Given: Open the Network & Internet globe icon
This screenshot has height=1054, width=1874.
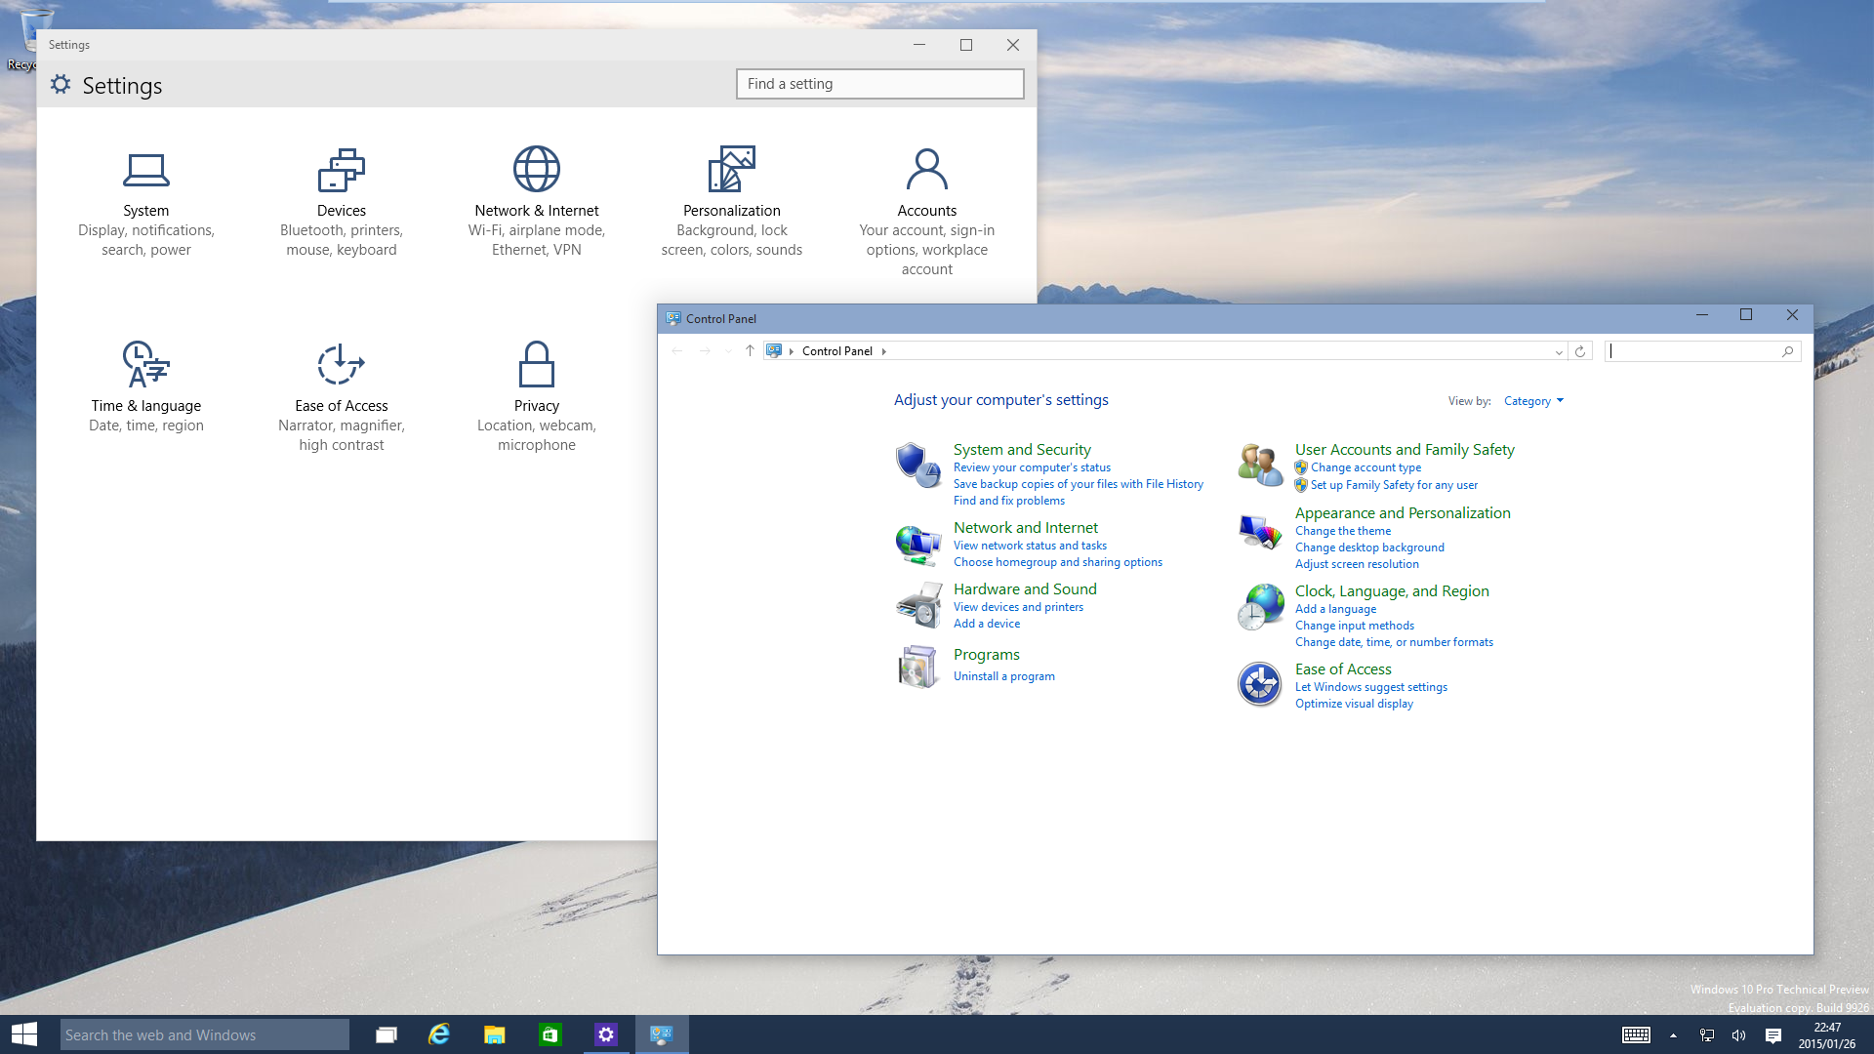Looking at the screenshot, I should pos(537,169).
